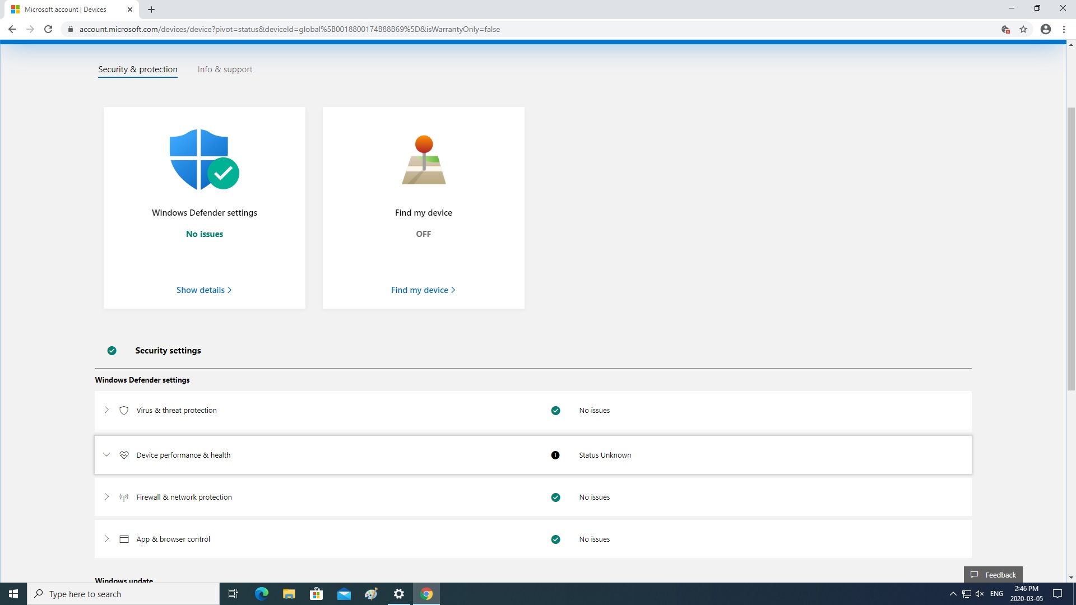
Task: Go forward with the browser forward arrow
Action: (x=30, y=29)
